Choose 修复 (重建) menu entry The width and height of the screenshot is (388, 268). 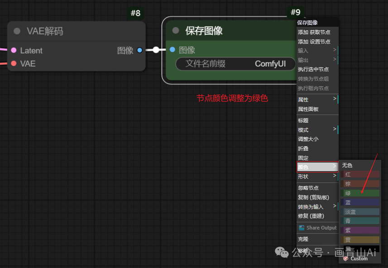click(317, 216)
